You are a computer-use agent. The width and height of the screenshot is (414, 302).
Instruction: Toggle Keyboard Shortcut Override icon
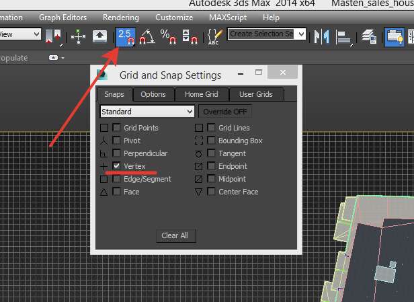coord(99,36)
